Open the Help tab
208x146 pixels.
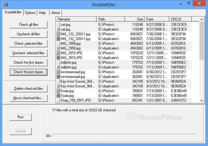(x=42, y=13)
